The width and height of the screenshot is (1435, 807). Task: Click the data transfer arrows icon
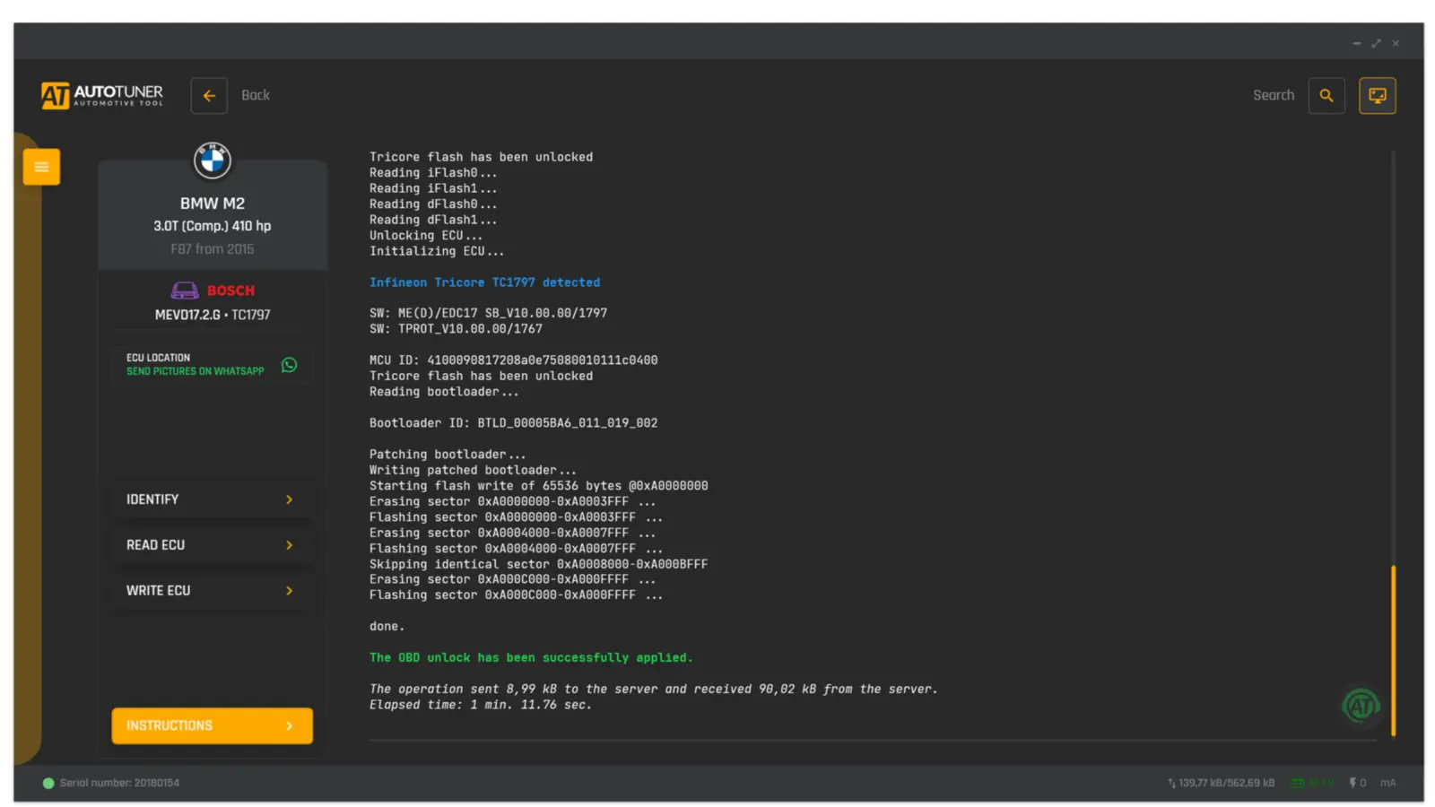point(1171,783)
